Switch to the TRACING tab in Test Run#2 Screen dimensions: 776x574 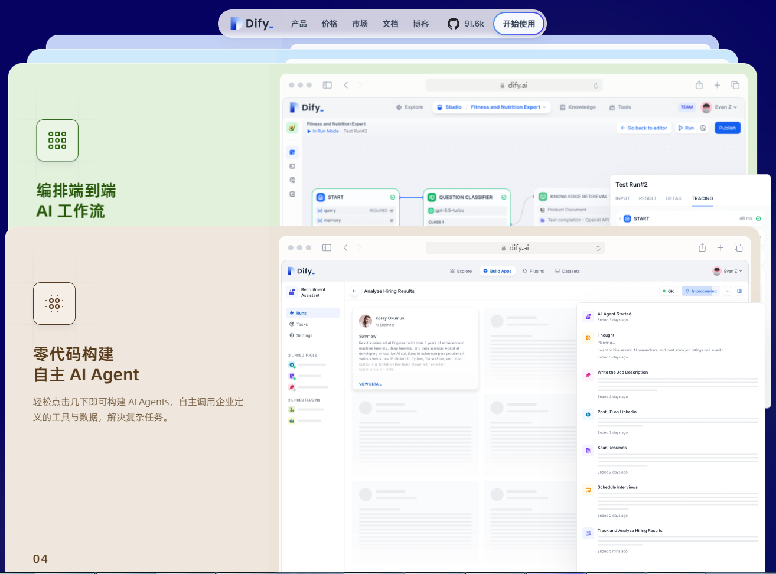click(x=702, y=198)
